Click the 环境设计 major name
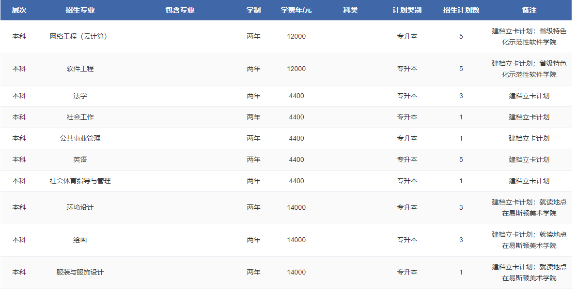The height and width of the screenshot is (289, 576). click(80, 207)
